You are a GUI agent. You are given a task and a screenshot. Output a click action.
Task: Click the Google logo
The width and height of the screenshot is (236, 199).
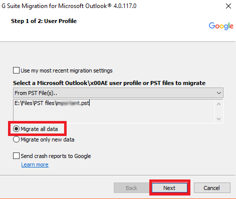221,26
